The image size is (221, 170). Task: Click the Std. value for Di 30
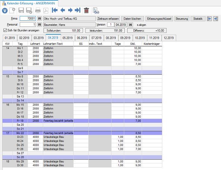coord(138,165)
